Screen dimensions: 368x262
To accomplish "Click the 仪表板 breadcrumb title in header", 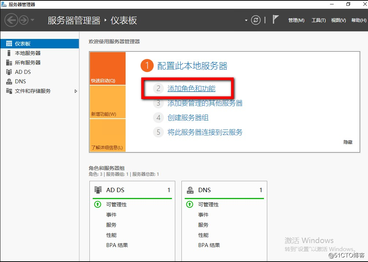I will (x=124, y=20).
